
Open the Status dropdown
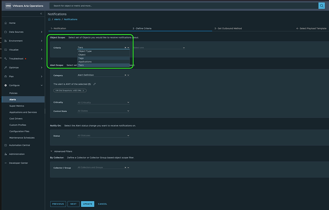[103, 136]
